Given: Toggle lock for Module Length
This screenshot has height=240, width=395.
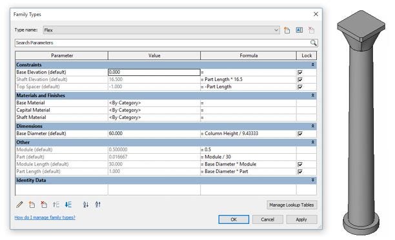Looking at the screenshot, I should (299, 165).
